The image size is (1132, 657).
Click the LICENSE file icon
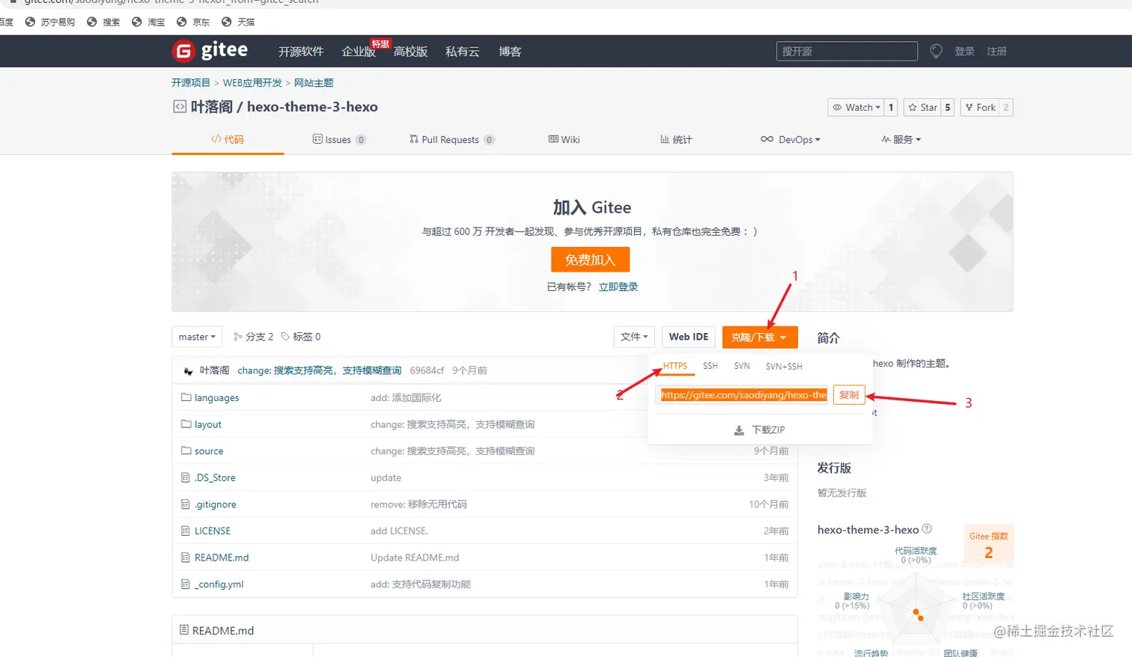click(186, 531)
